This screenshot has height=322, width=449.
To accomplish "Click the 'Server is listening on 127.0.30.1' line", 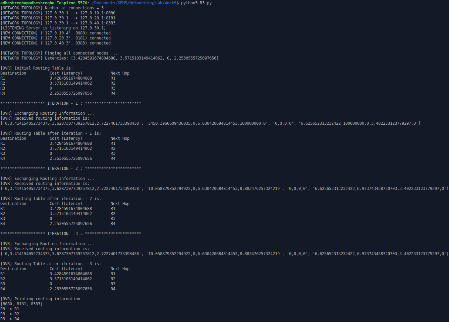I will (53, 28).
